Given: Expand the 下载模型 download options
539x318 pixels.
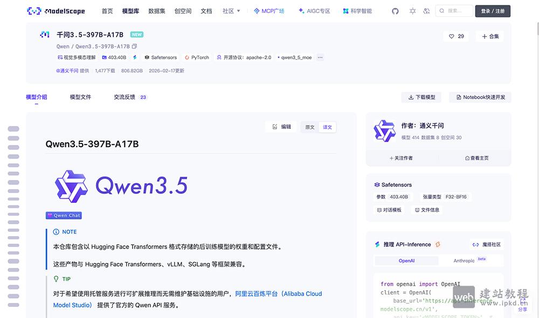Looking at the screenshot, I should [421, 96].
